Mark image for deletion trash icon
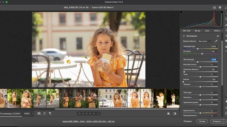This screenshot has height=127, width=227. pyautogui.click(x=98, y=114)
